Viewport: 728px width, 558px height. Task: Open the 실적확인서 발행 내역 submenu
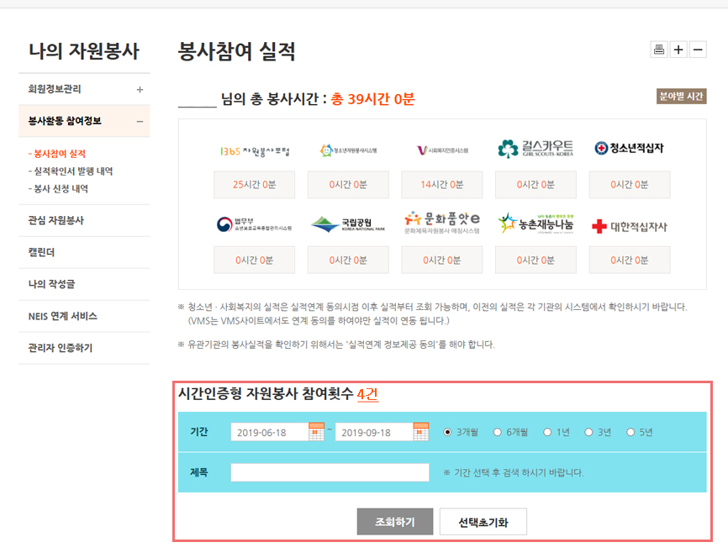pyautogui.click(x=72, y=171)
